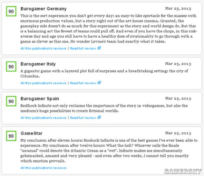Select the Eurogamer Germany publication title

[x=44, y=9]
